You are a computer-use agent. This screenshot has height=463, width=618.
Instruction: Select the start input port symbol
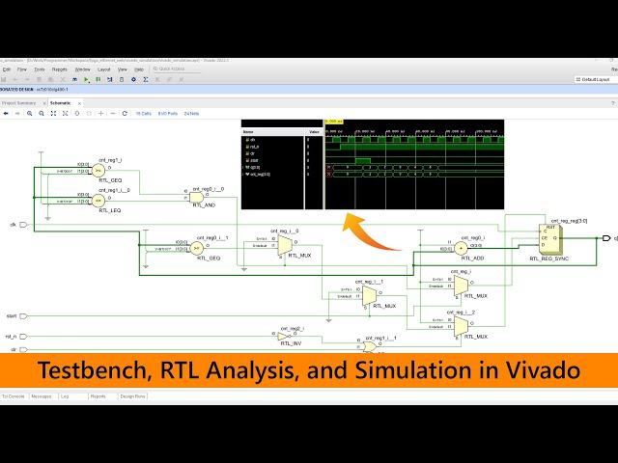click(23, 316)
